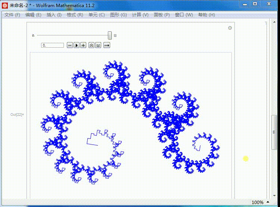The width and height of the screenshot is (280, 207).
Task: Click the scrollbar down arrow
Action: click(274, 195)
